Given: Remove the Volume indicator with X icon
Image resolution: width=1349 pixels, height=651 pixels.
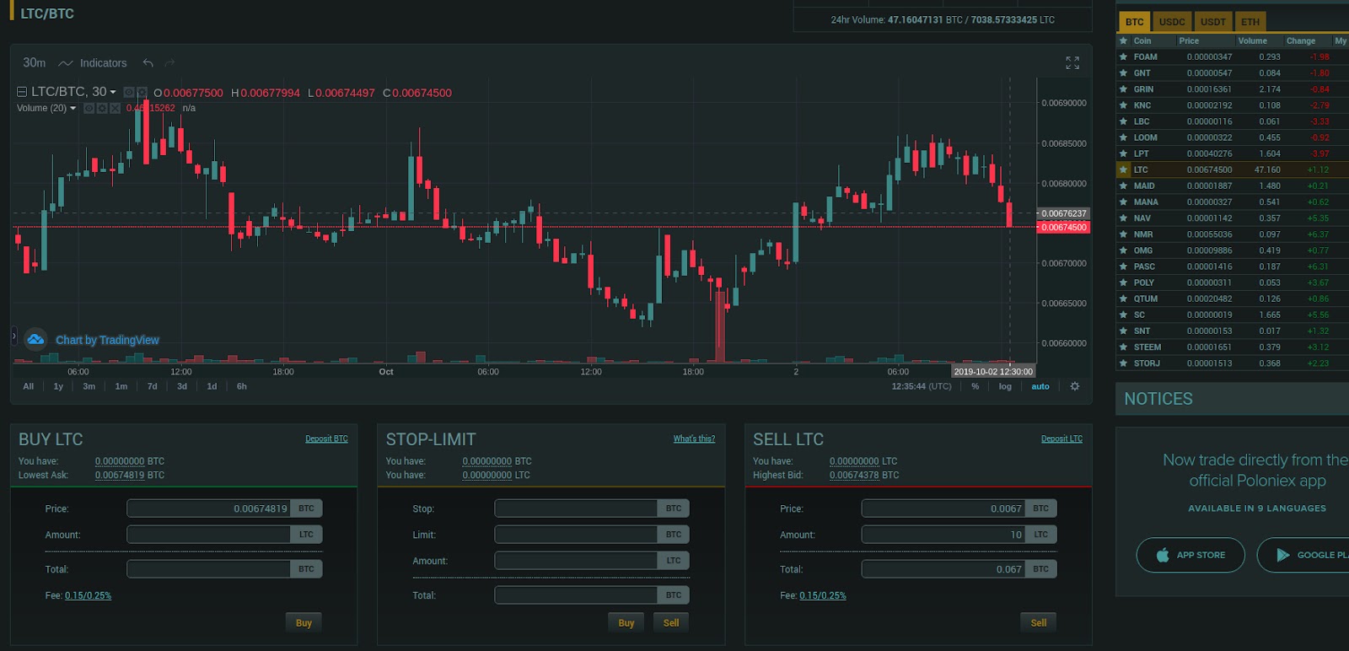Looking at the screenshot, I should tap(116, 108).
